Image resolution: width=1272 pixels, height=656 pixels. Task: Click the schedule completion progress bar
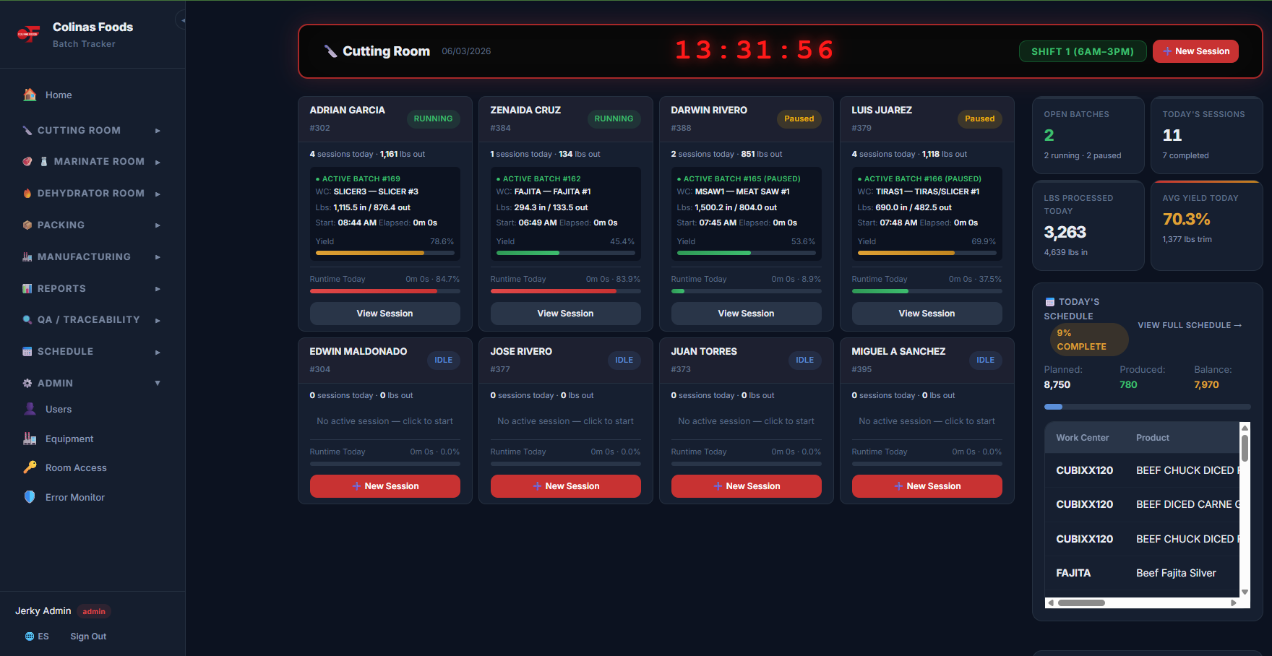click(1147, 407)
